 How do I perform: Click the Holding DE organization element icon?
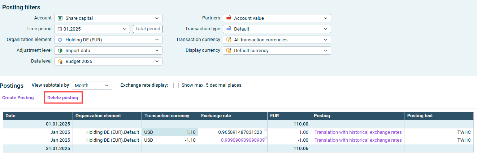point(60,40)
